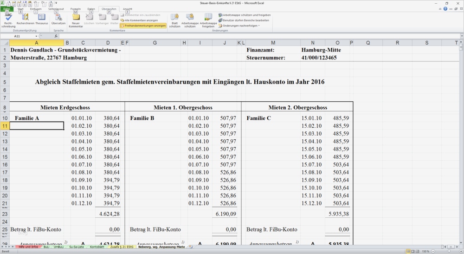Open the UmBuLi sheet tab
464x254 pixels.
click(x=58, y=247)
